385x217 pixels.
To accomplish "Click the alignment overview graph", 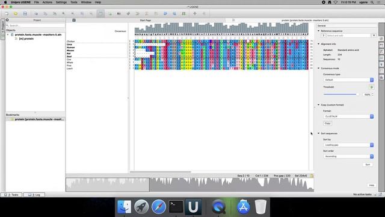I will click(190, 184).
